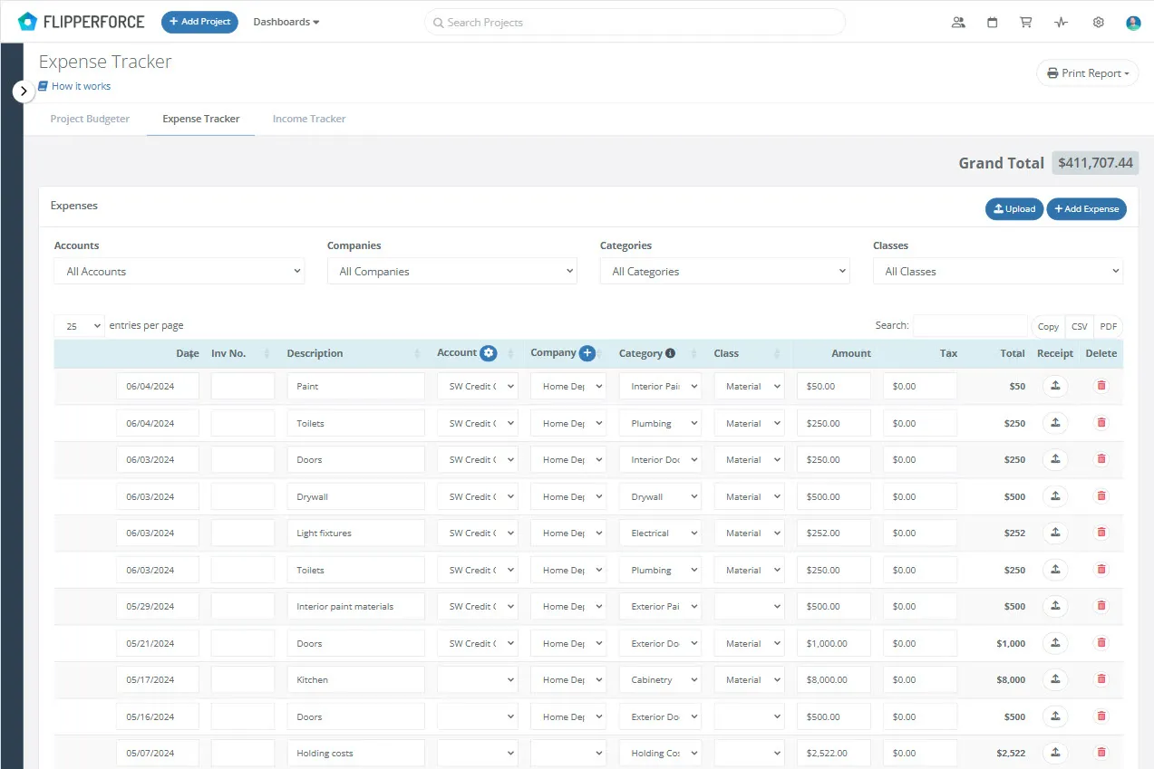The image size is (1154, 769).
Task: Click the Light fixtures description field
Action: point(356,533)
